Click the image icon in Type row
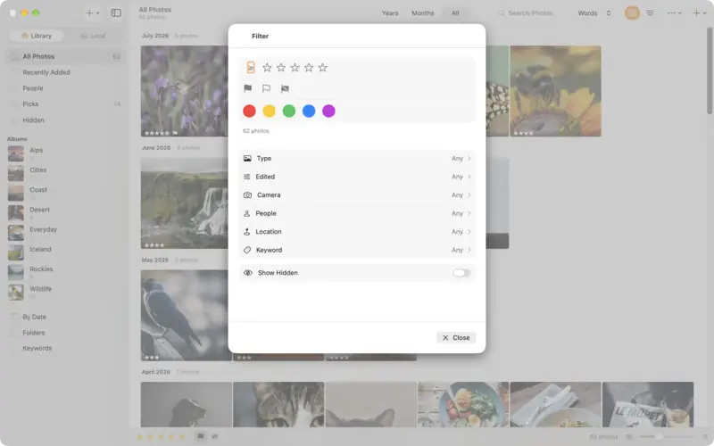This screenshot has height=446, width=714. 247,159
